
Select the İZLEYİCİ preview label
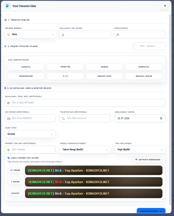point(15,193)
